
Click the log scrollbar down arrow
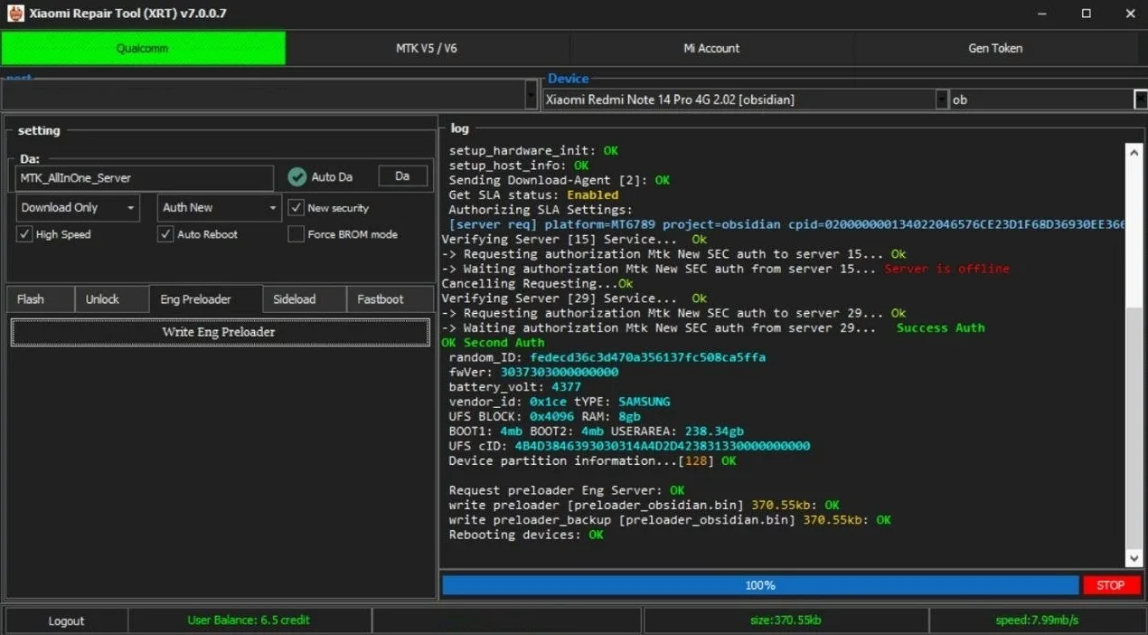click(1134, 559)
